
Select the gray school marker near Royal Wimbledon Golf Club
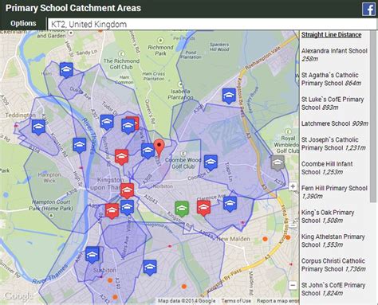278,162
